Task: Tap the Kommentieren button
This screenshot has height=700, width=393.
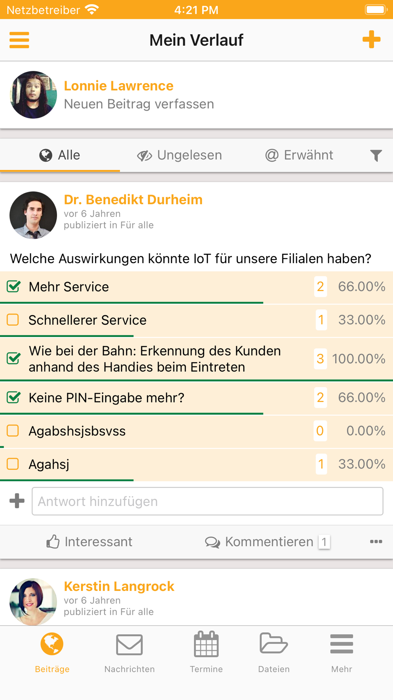Action: [x=267, y=542]
